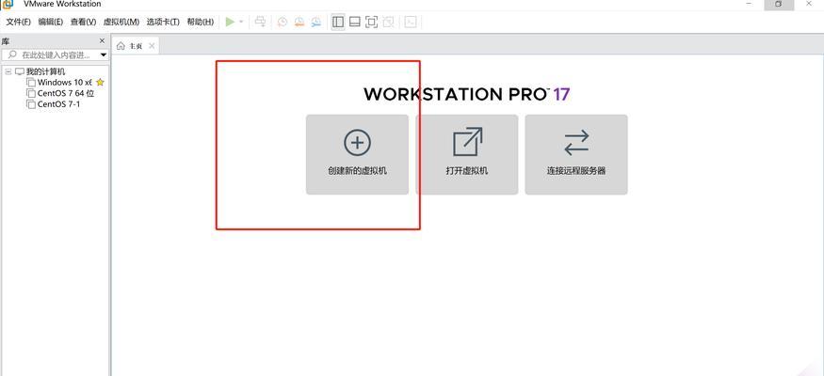Open the power options dropdown arrow
824x376 pixels.
tap(241, 22)
